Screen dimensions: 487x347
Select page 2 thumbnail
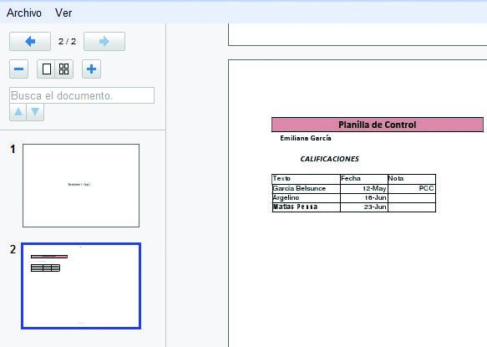tap(81, 286)
